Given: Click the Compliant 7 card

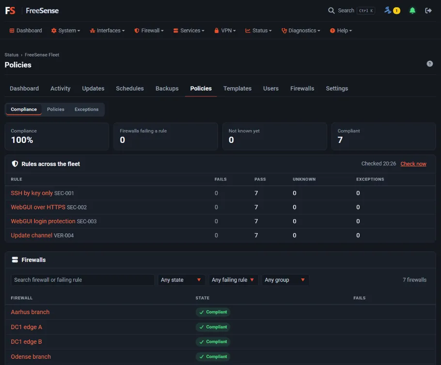Looking at the screenshot, I should pos(384,136).
